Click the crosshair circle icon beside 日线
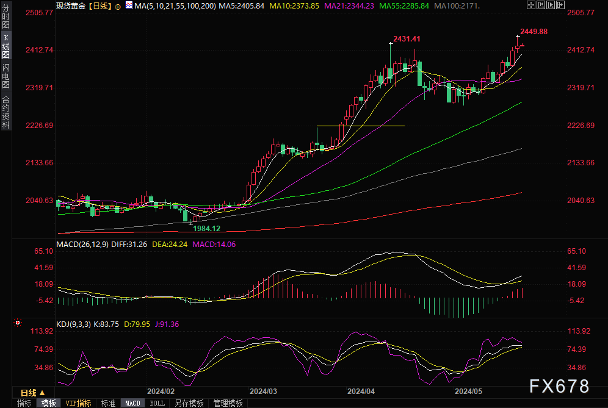 pyautogui.click(x=118, y=5)
